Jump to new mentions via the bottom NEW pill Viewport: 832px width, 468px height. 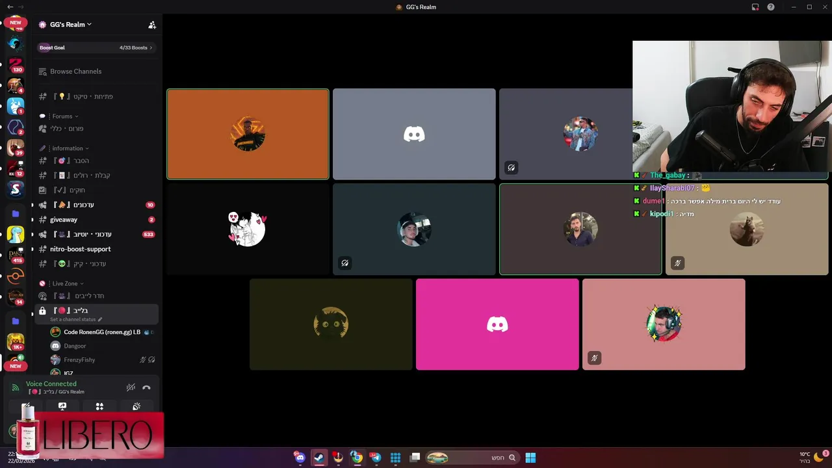[16, 366]
